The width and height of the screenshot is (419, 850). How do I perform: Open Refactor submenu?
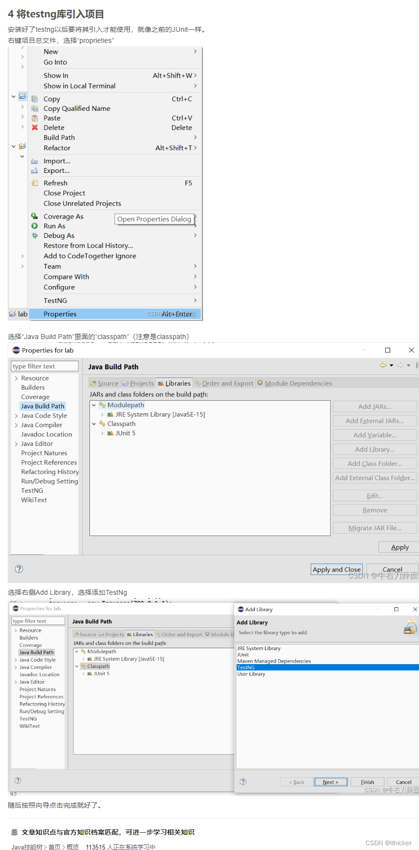click(114, 148)
